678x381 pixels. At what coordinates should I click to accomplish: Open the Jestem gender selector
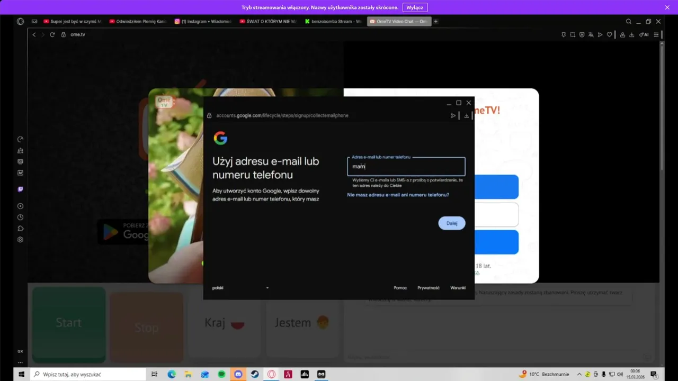[302, 323]
